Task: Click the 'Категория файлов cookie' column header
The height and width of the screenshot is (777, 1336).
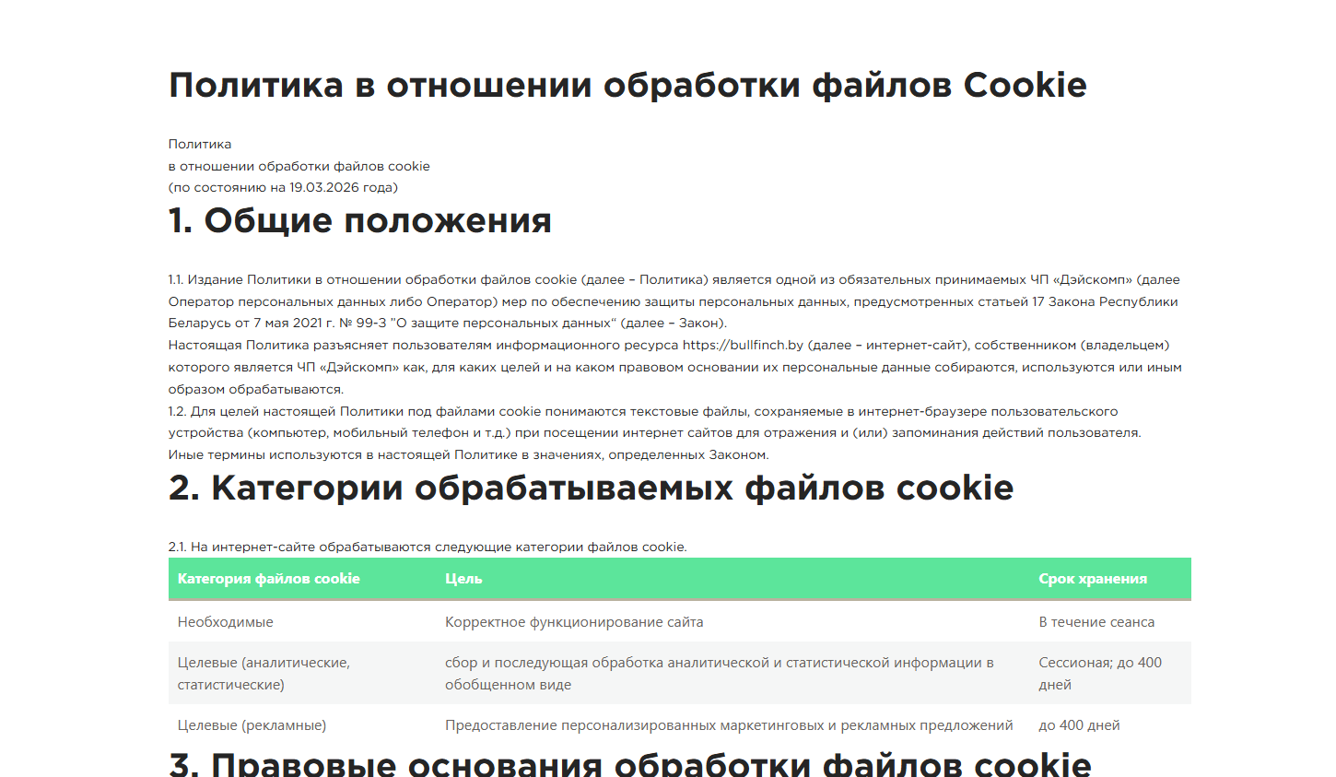Action: [x=268, y=579]
